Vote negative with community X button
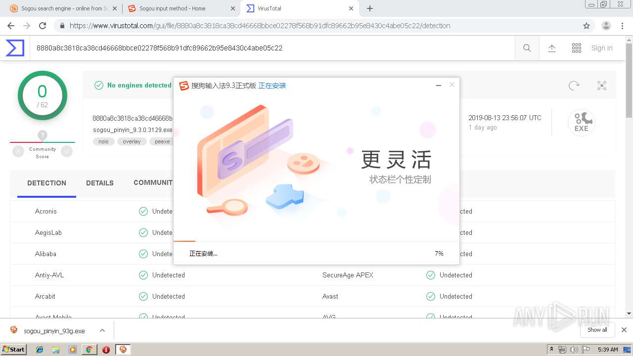The image size is (633, 356). [x=18, y=152]
